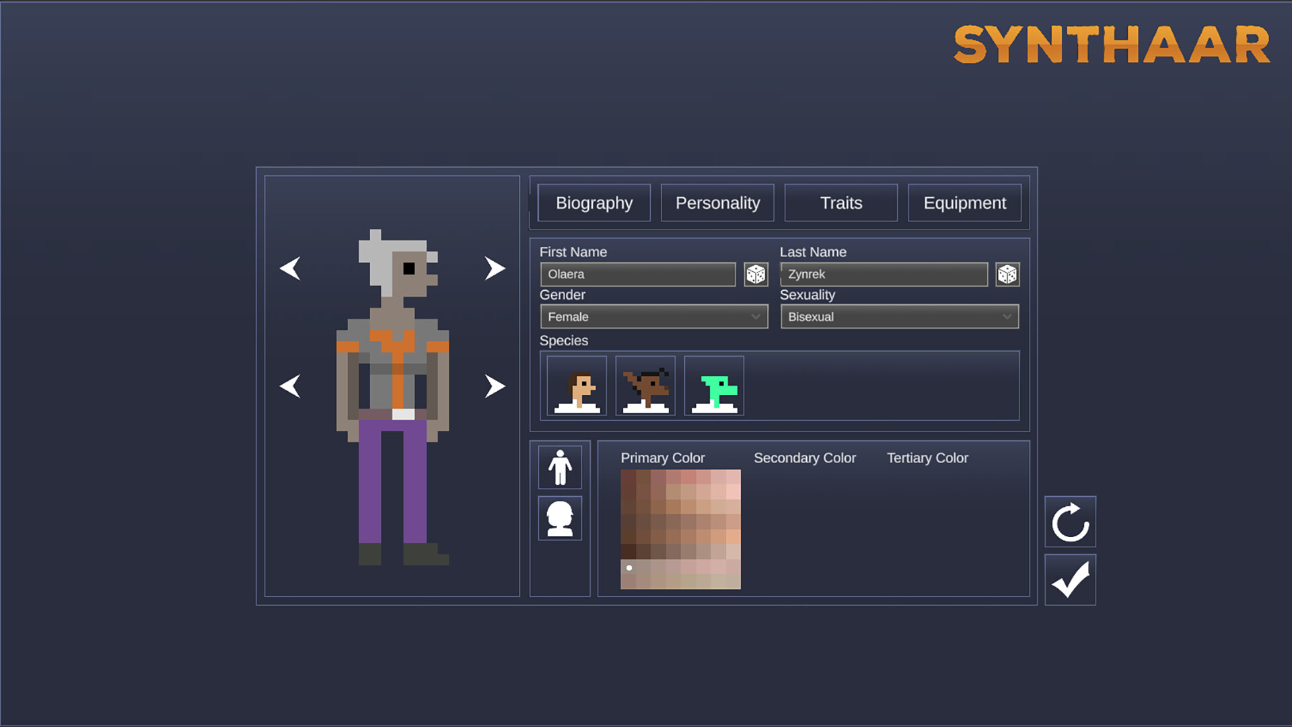Open the Gender dropdown showing Female

[653, 316]
